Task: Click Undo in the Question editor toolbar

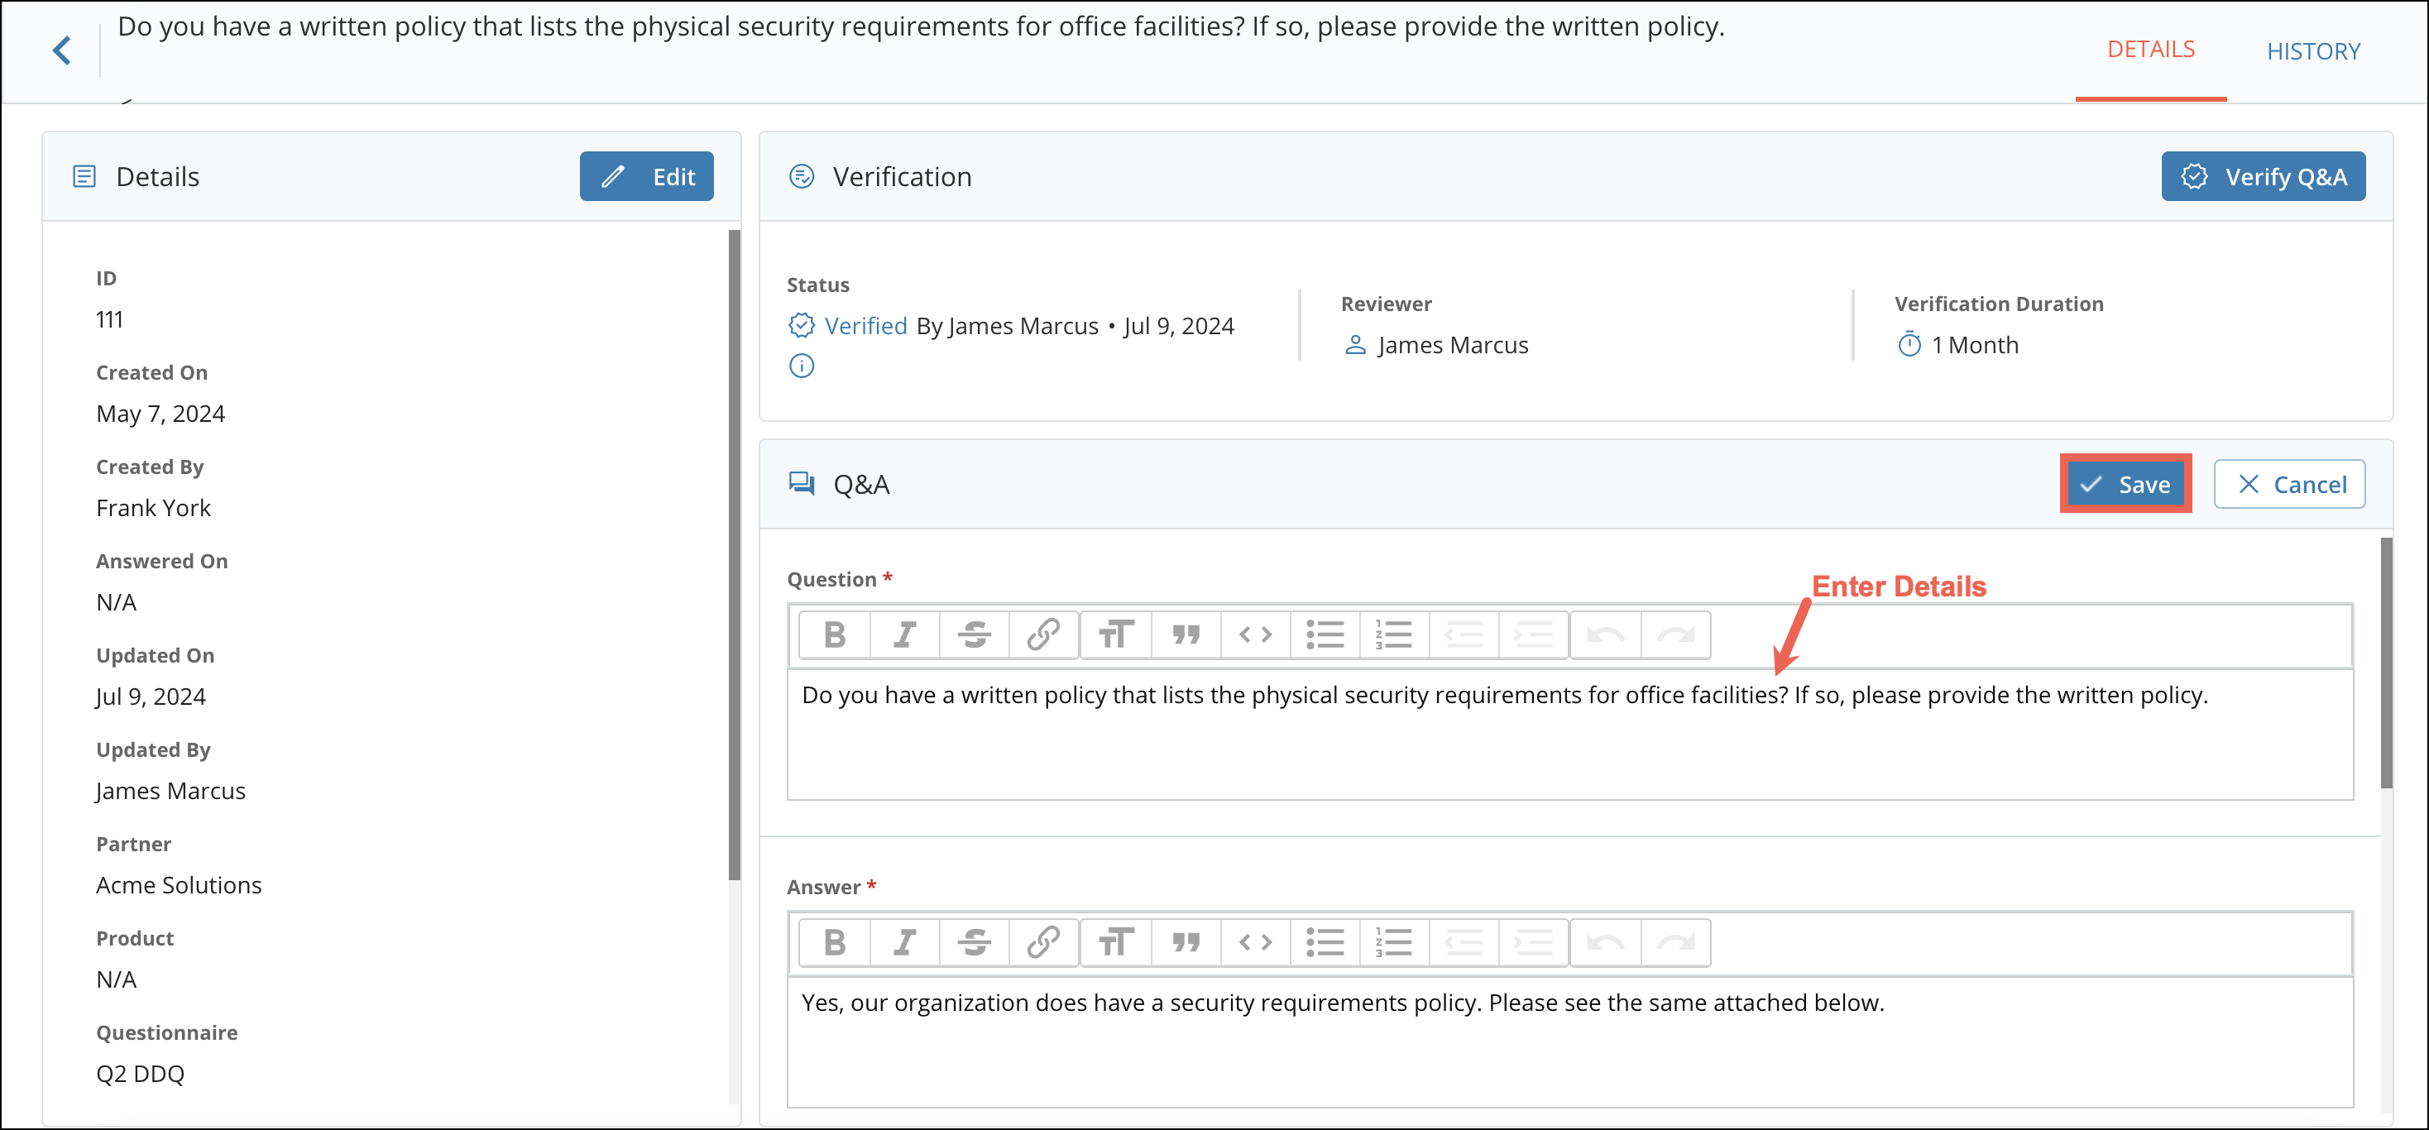Action: (1605, 634)
